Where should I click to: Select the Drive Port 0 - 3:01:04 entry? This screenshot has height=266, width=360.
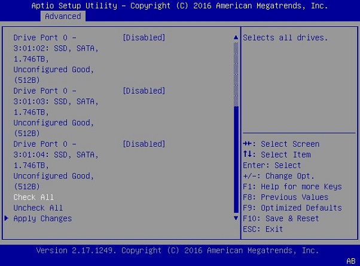tap(45, 144)
